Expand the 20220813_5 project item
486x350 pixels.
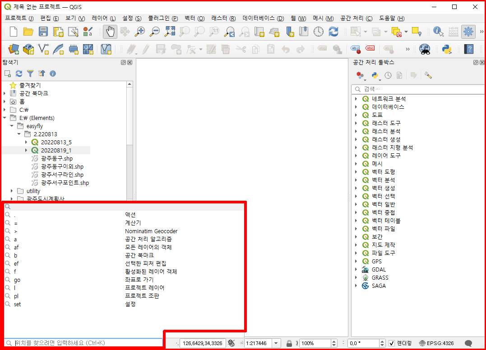click(26, 142)
